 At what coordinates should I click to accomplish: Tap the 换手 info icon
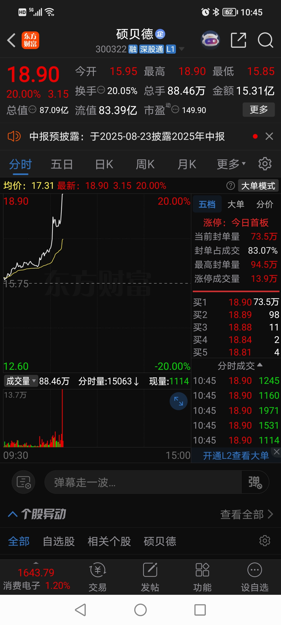point(101,90)
